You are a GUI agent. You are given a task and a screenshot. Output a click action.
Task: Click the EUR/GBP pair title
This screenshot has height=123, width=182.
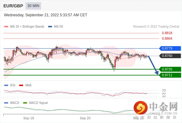13,6
